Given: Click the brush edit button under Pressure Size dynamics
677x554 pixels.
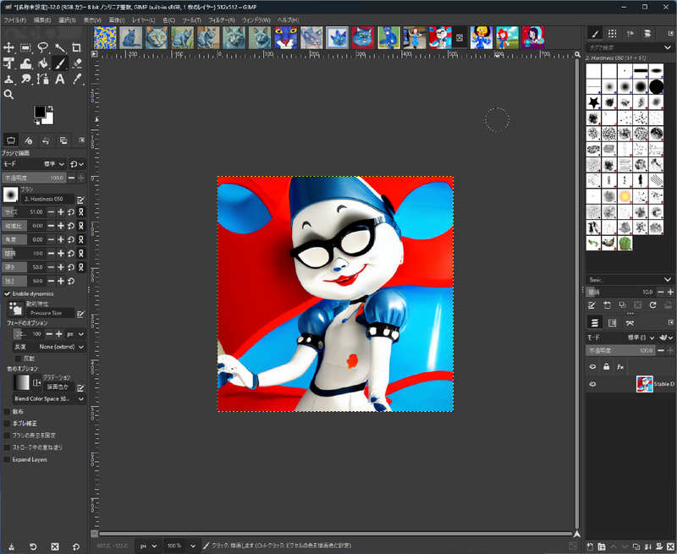Looking at the screenshot, I should click(80, 313).
